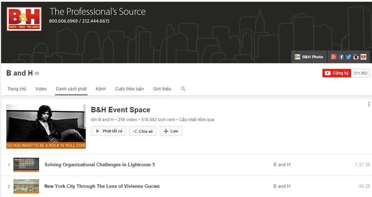This screenshot has width=372, height=197.
Task: Open the Twitter bird icon
Action: pyautogui.click(x=349, y=57)
